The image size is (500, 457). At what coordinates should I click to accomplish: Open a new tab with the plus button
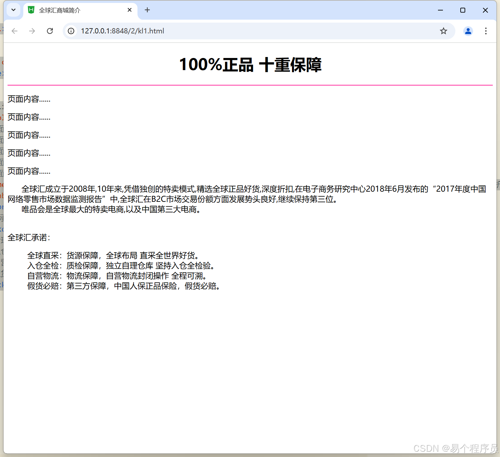click(x=147, y=10)
